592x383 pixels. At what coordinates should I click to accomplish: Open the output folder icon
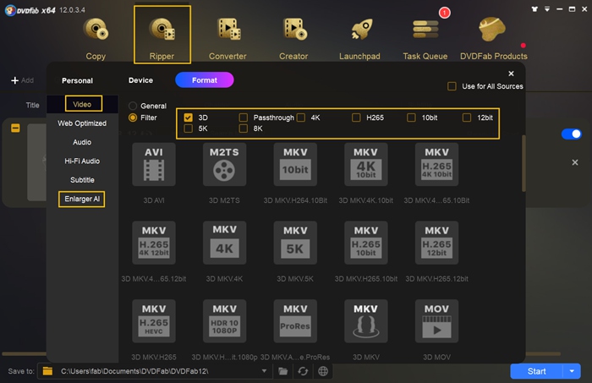click(x=282, y=371)
